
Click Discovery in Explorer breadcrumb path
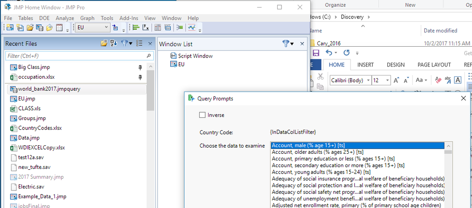[352, 17]
